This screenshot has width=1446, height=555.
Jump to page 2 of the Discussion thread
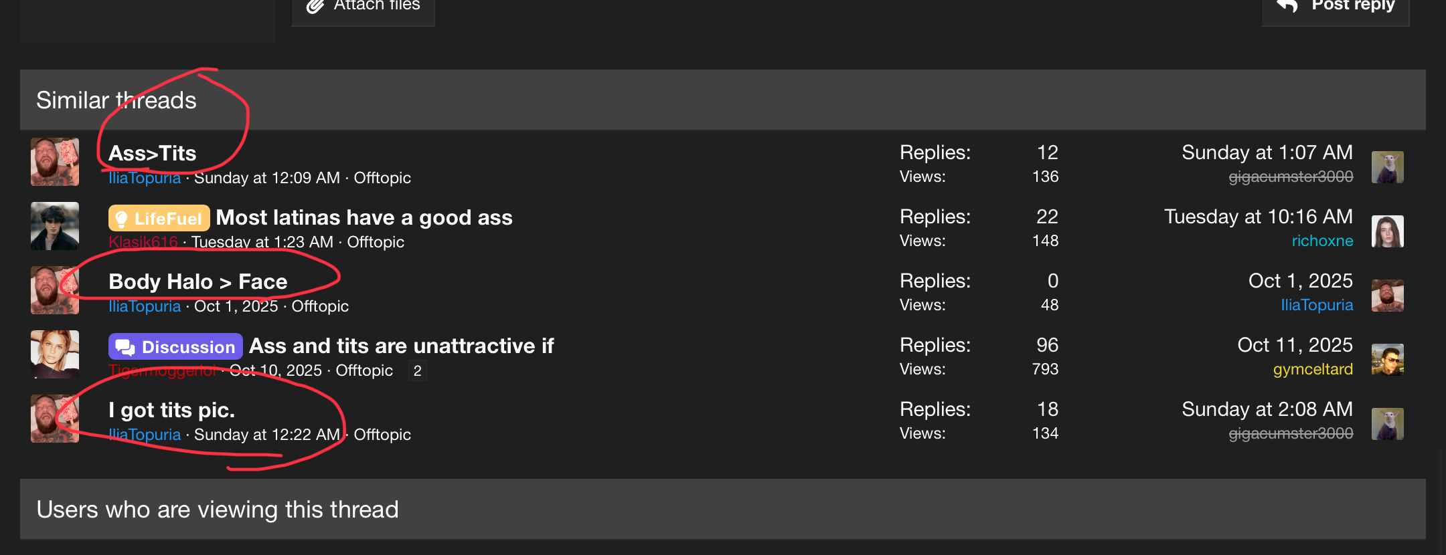417,370
